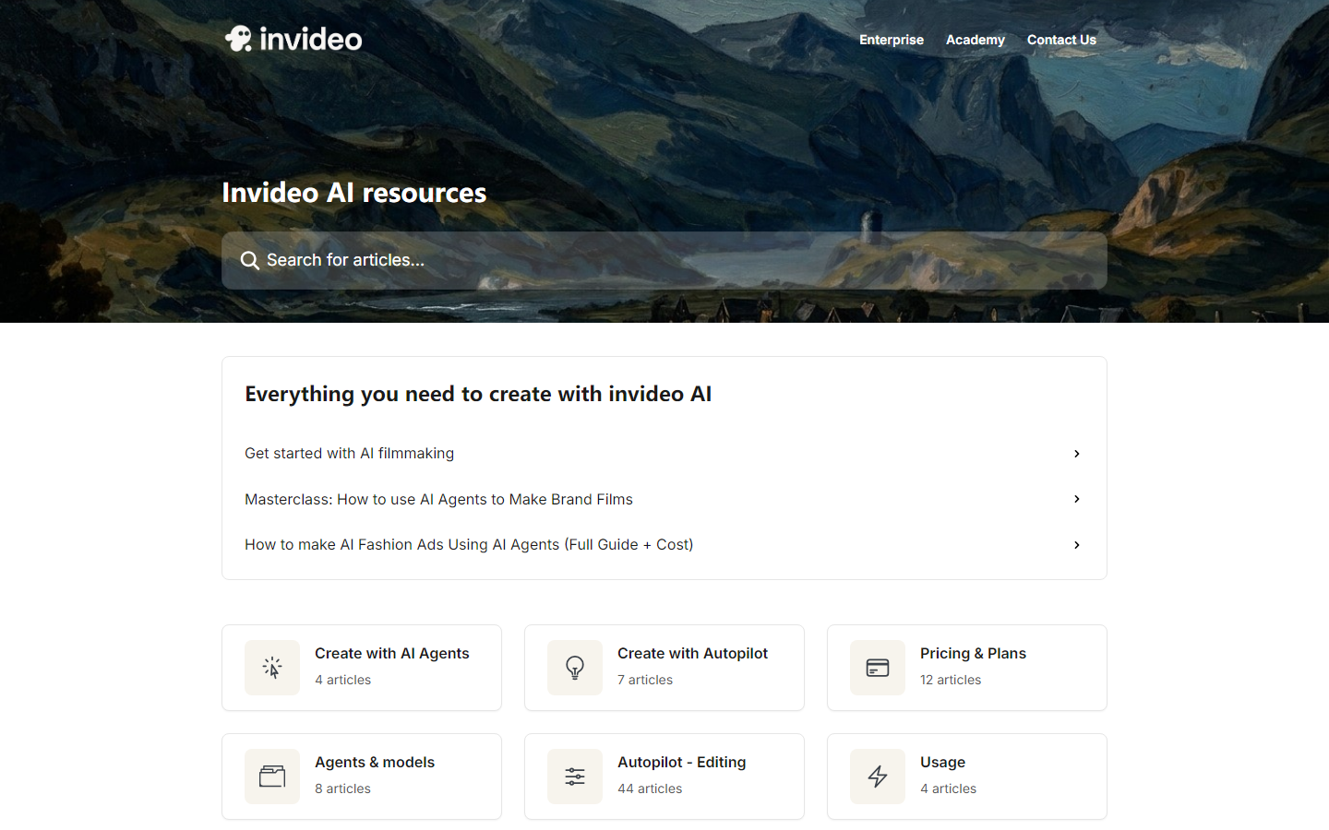Viewport: 1329px width, 830px height.
Task: Open the Autopilot - Editing collection
Action: [664, 777]
